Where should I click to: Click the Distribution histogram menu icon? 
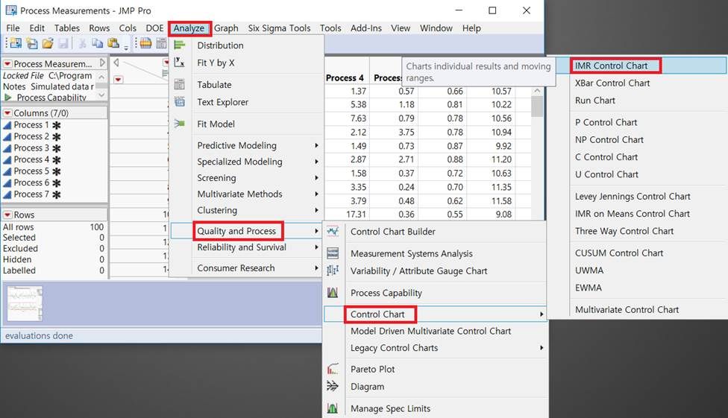(180, 45)
